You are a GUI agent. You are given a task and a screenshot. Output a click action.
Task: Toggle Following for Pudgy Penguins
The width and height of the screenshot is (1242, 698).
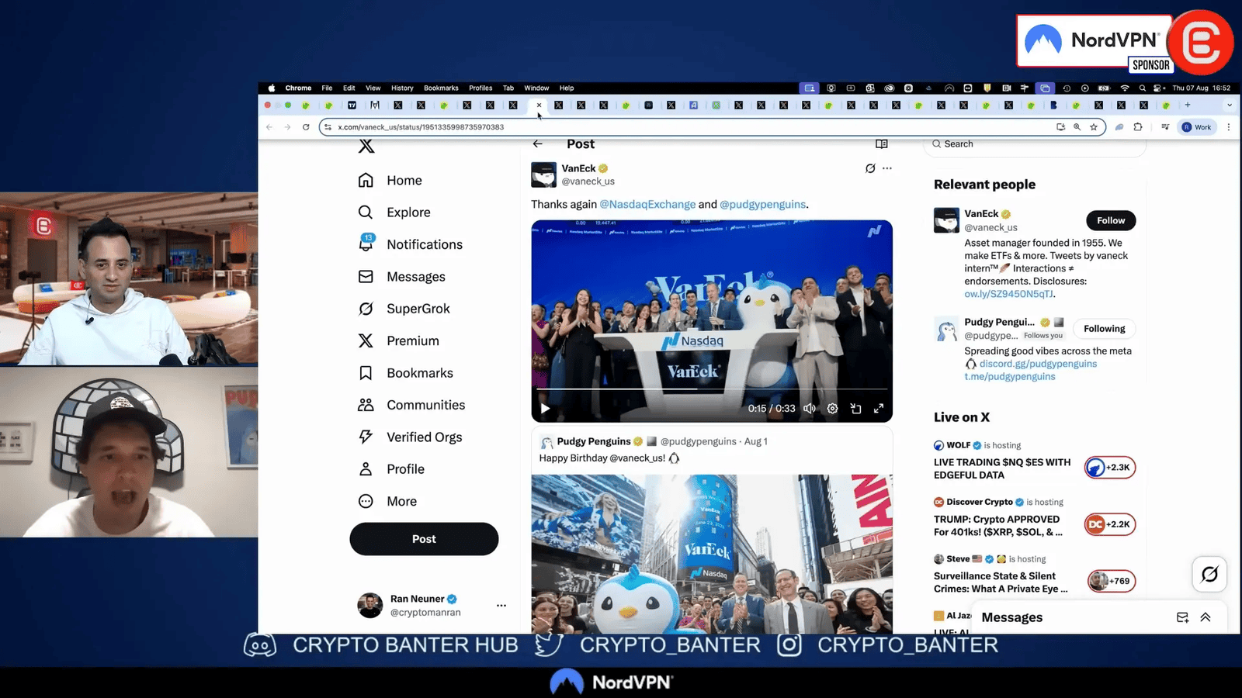(1104, 329)
